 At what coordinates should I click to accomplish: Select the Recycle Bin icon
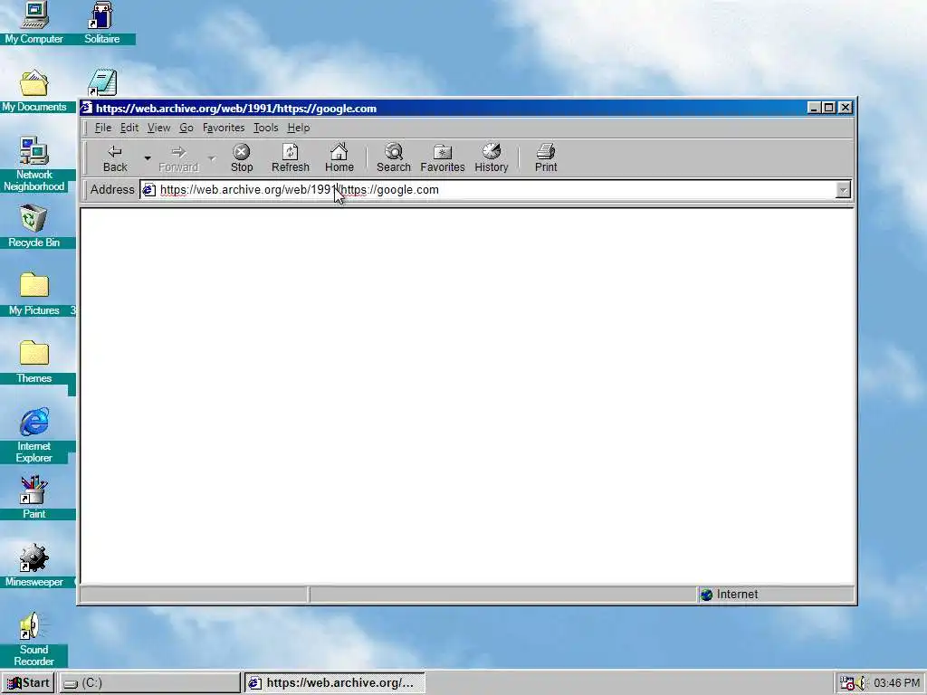pos(33,226)
